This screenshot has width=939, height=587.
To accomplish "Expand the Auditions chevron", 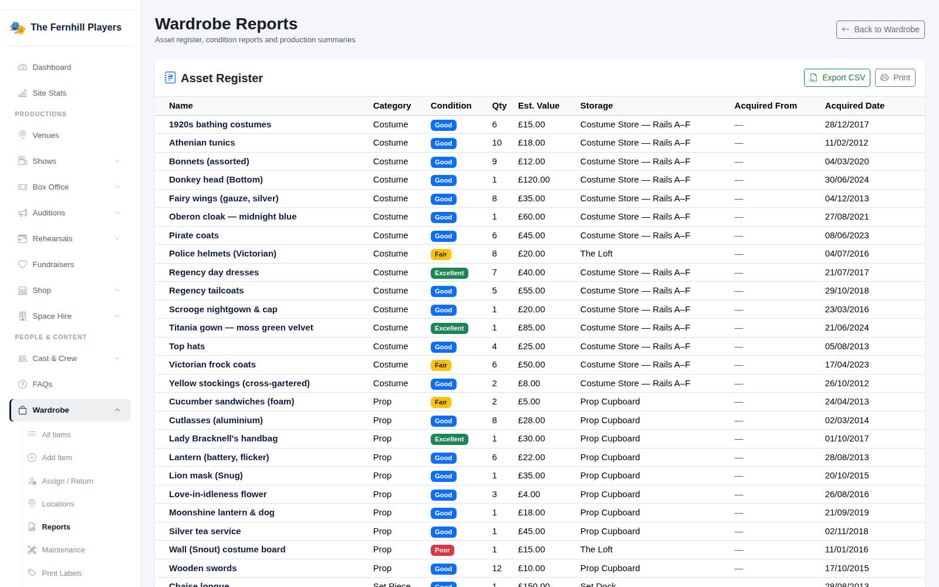I will point(117,213).
